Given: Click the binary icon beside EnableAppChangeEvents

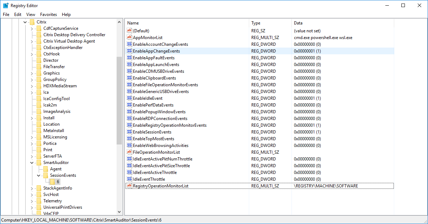Looking at the screenshot, I should click(129, 51).
